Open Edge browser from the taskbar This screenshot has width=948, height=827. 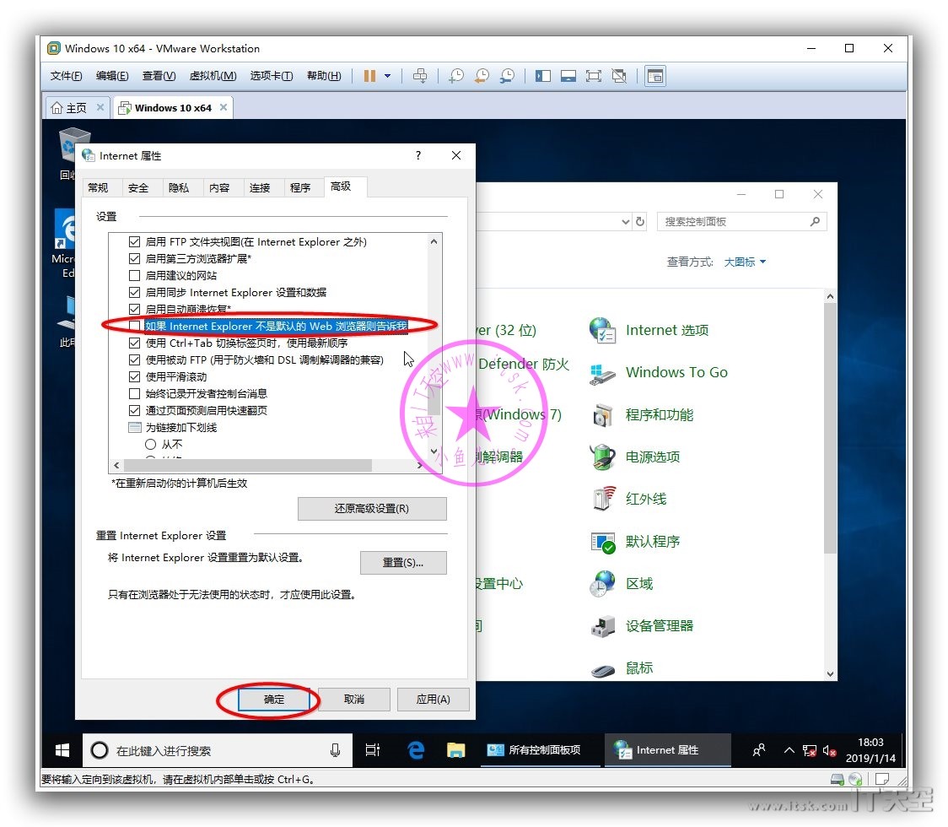[x=415, y=751]
